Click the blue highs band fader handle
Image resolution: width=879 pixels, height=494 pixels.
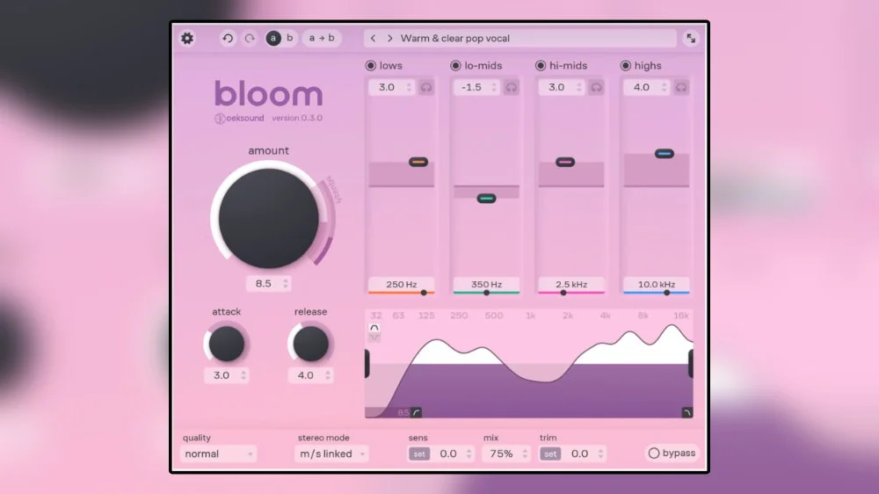point(665,154)
